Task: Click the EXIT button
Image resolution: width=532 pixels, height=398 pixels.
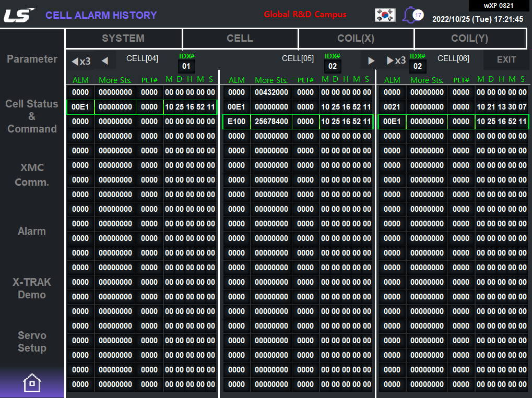Action: [x=506, y=59]
